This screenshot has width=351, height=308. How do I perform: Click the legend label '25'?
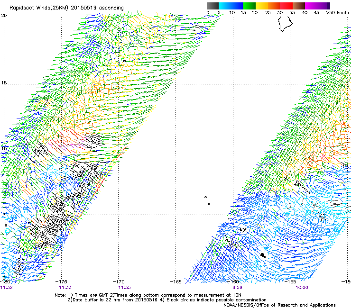point(268,13)
